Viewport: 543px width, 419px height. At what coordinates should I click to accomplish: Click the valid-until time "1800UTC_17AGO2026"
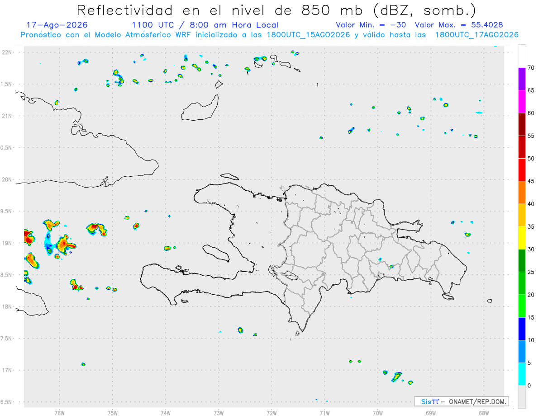(x=476, y=35)
